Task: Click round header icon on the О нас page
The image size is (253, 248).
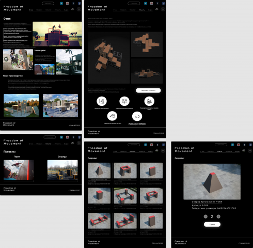Action: click(79, 9)
